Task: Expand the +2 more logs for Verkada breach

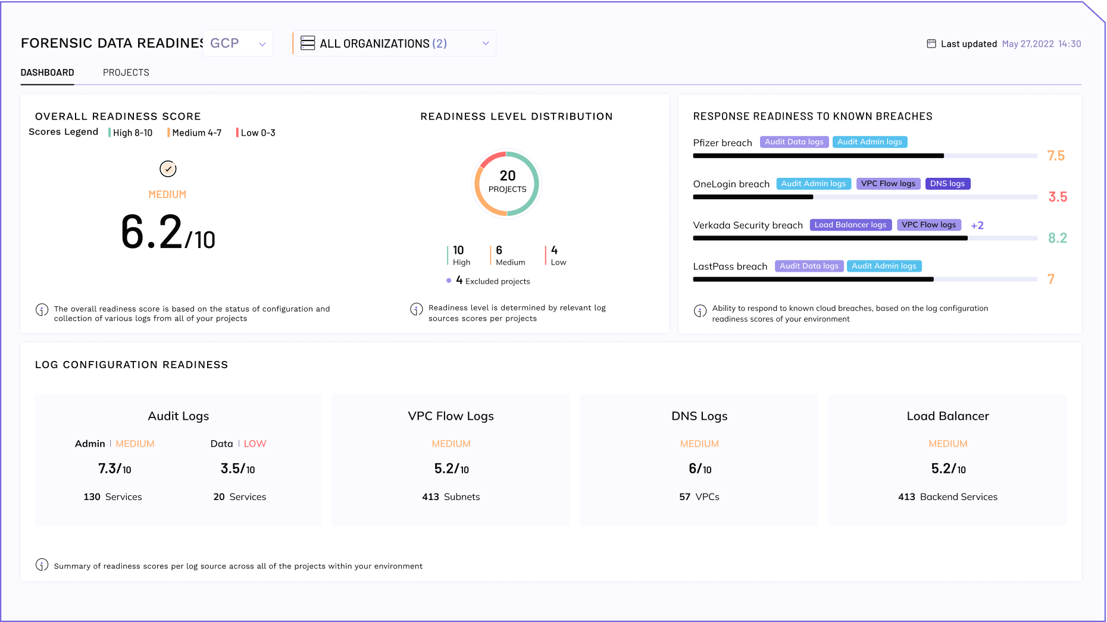Action: coord(977,225)
